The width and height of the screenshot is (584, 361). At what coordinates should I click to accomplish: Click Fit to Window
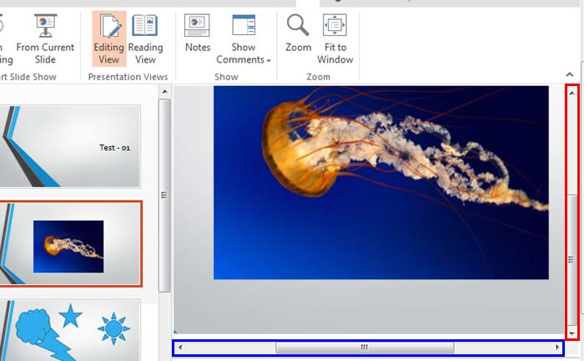coord(335,38)
